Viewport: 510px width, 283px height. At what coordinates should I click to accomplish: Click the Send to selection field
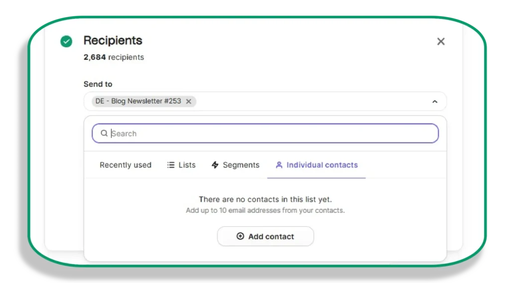265,102
